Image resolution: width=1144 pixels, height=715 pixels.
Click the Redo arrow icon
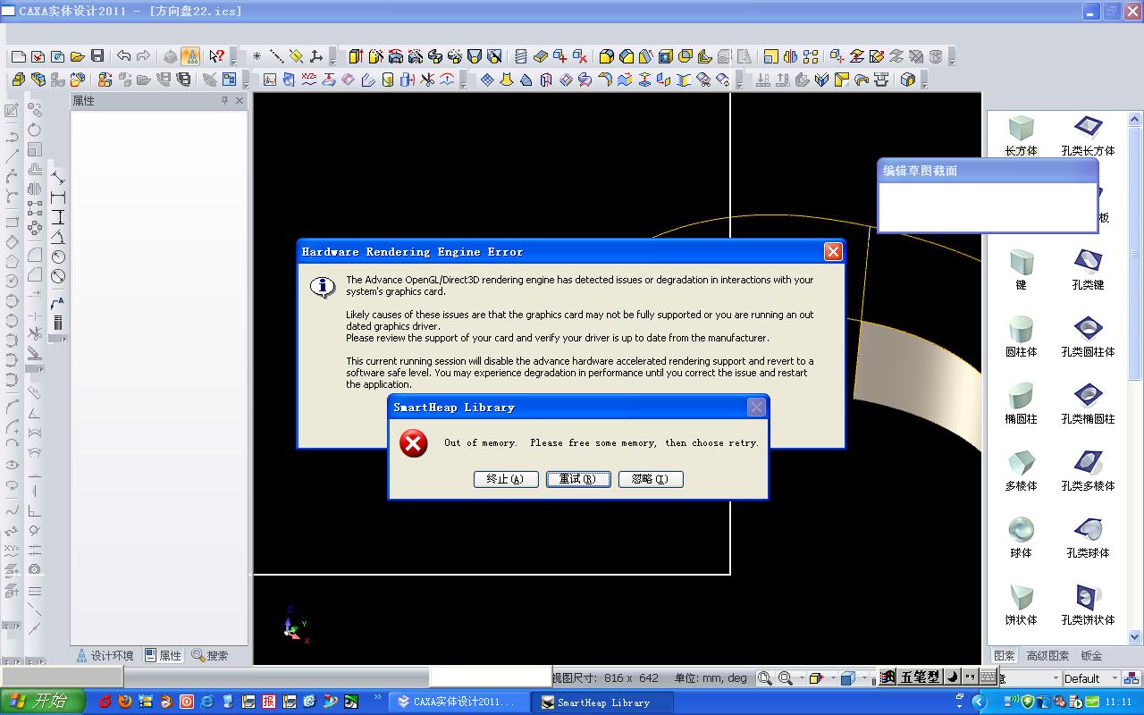click(143, 55)
